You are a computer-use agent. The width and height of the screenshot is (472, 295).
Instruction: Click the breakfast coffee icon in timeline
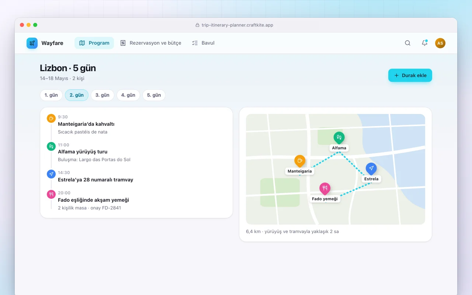click(51, 118)
